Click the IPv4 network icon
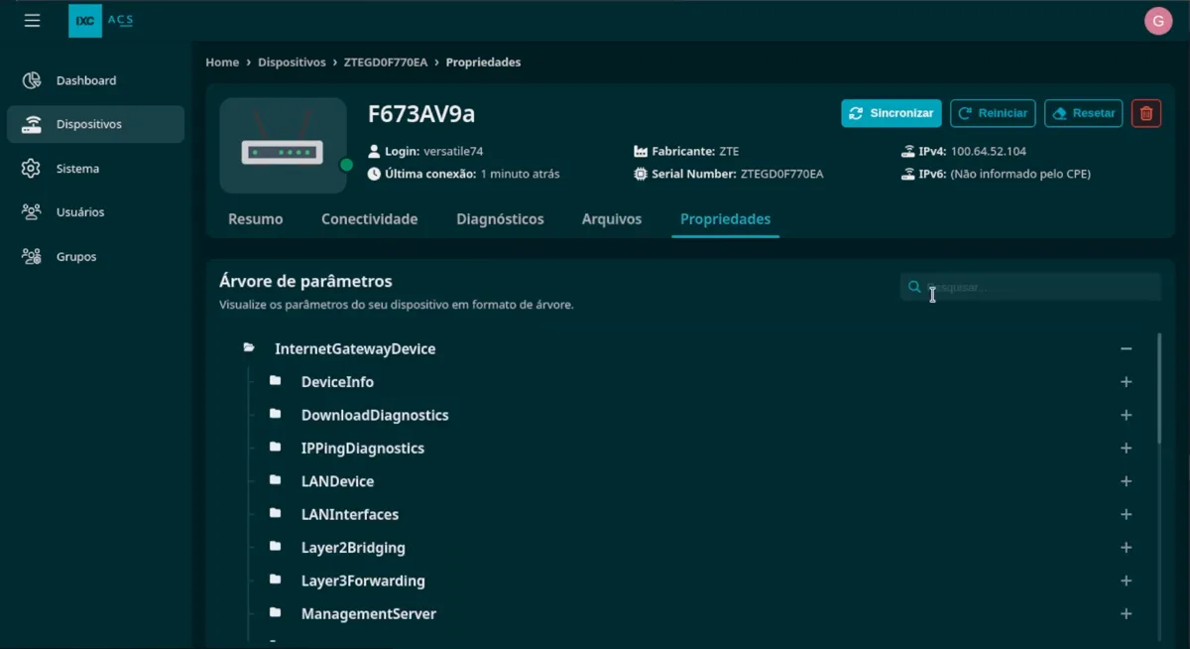The height and width of the screenshot is (649, 1190). [908, 152]
